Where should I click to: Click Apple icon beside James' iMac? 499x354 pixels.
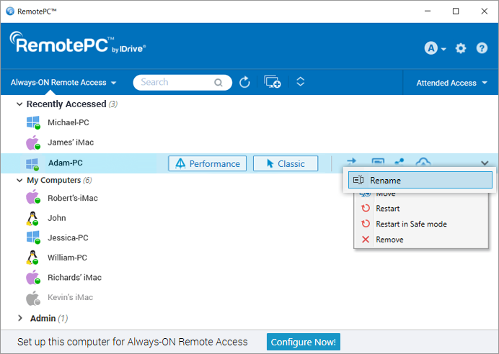pos(33,142)
